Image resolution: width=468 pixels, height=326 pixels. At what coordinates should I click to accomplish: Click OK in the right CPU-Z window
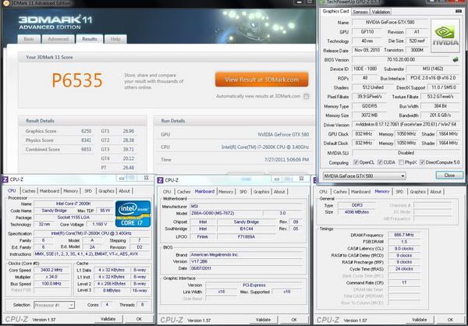[x=450, y=320]
